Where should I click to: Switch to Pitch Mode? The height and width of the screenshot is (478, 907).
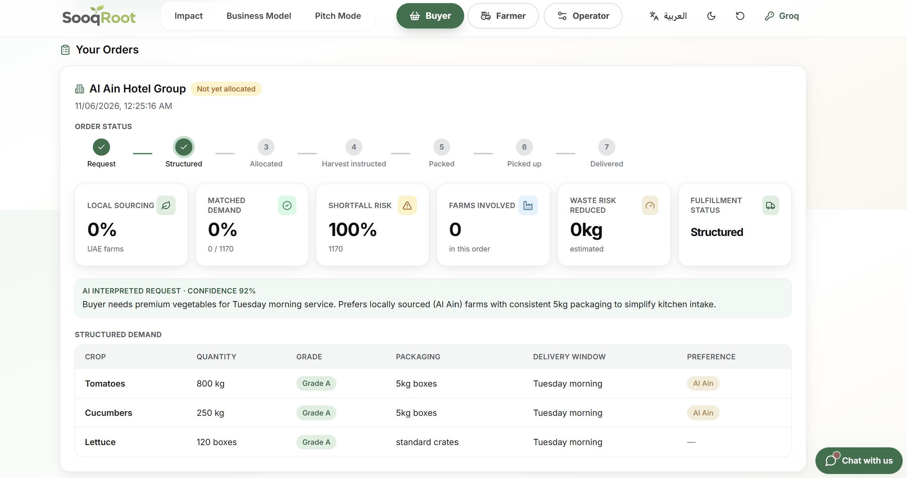point(338,16)
